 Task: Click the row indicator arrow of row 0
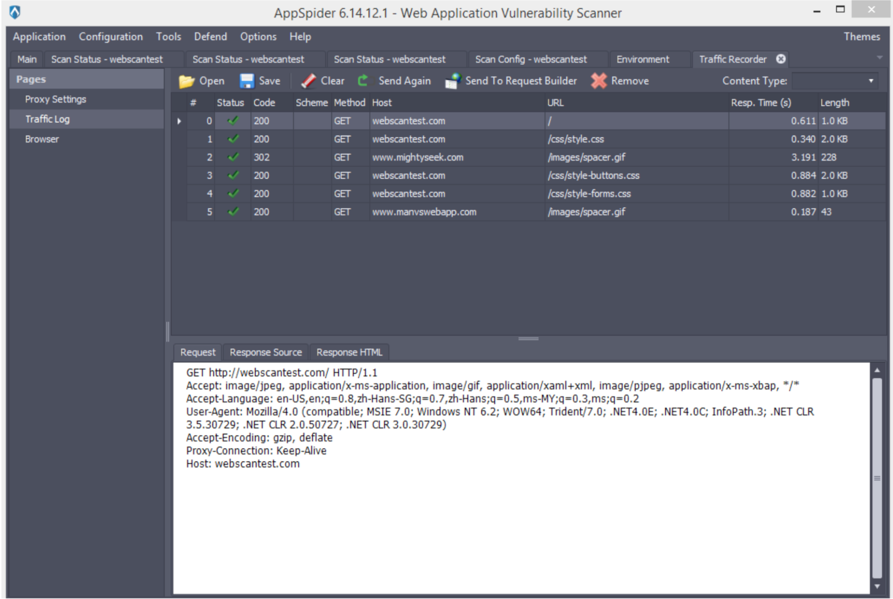click(179, 121)
